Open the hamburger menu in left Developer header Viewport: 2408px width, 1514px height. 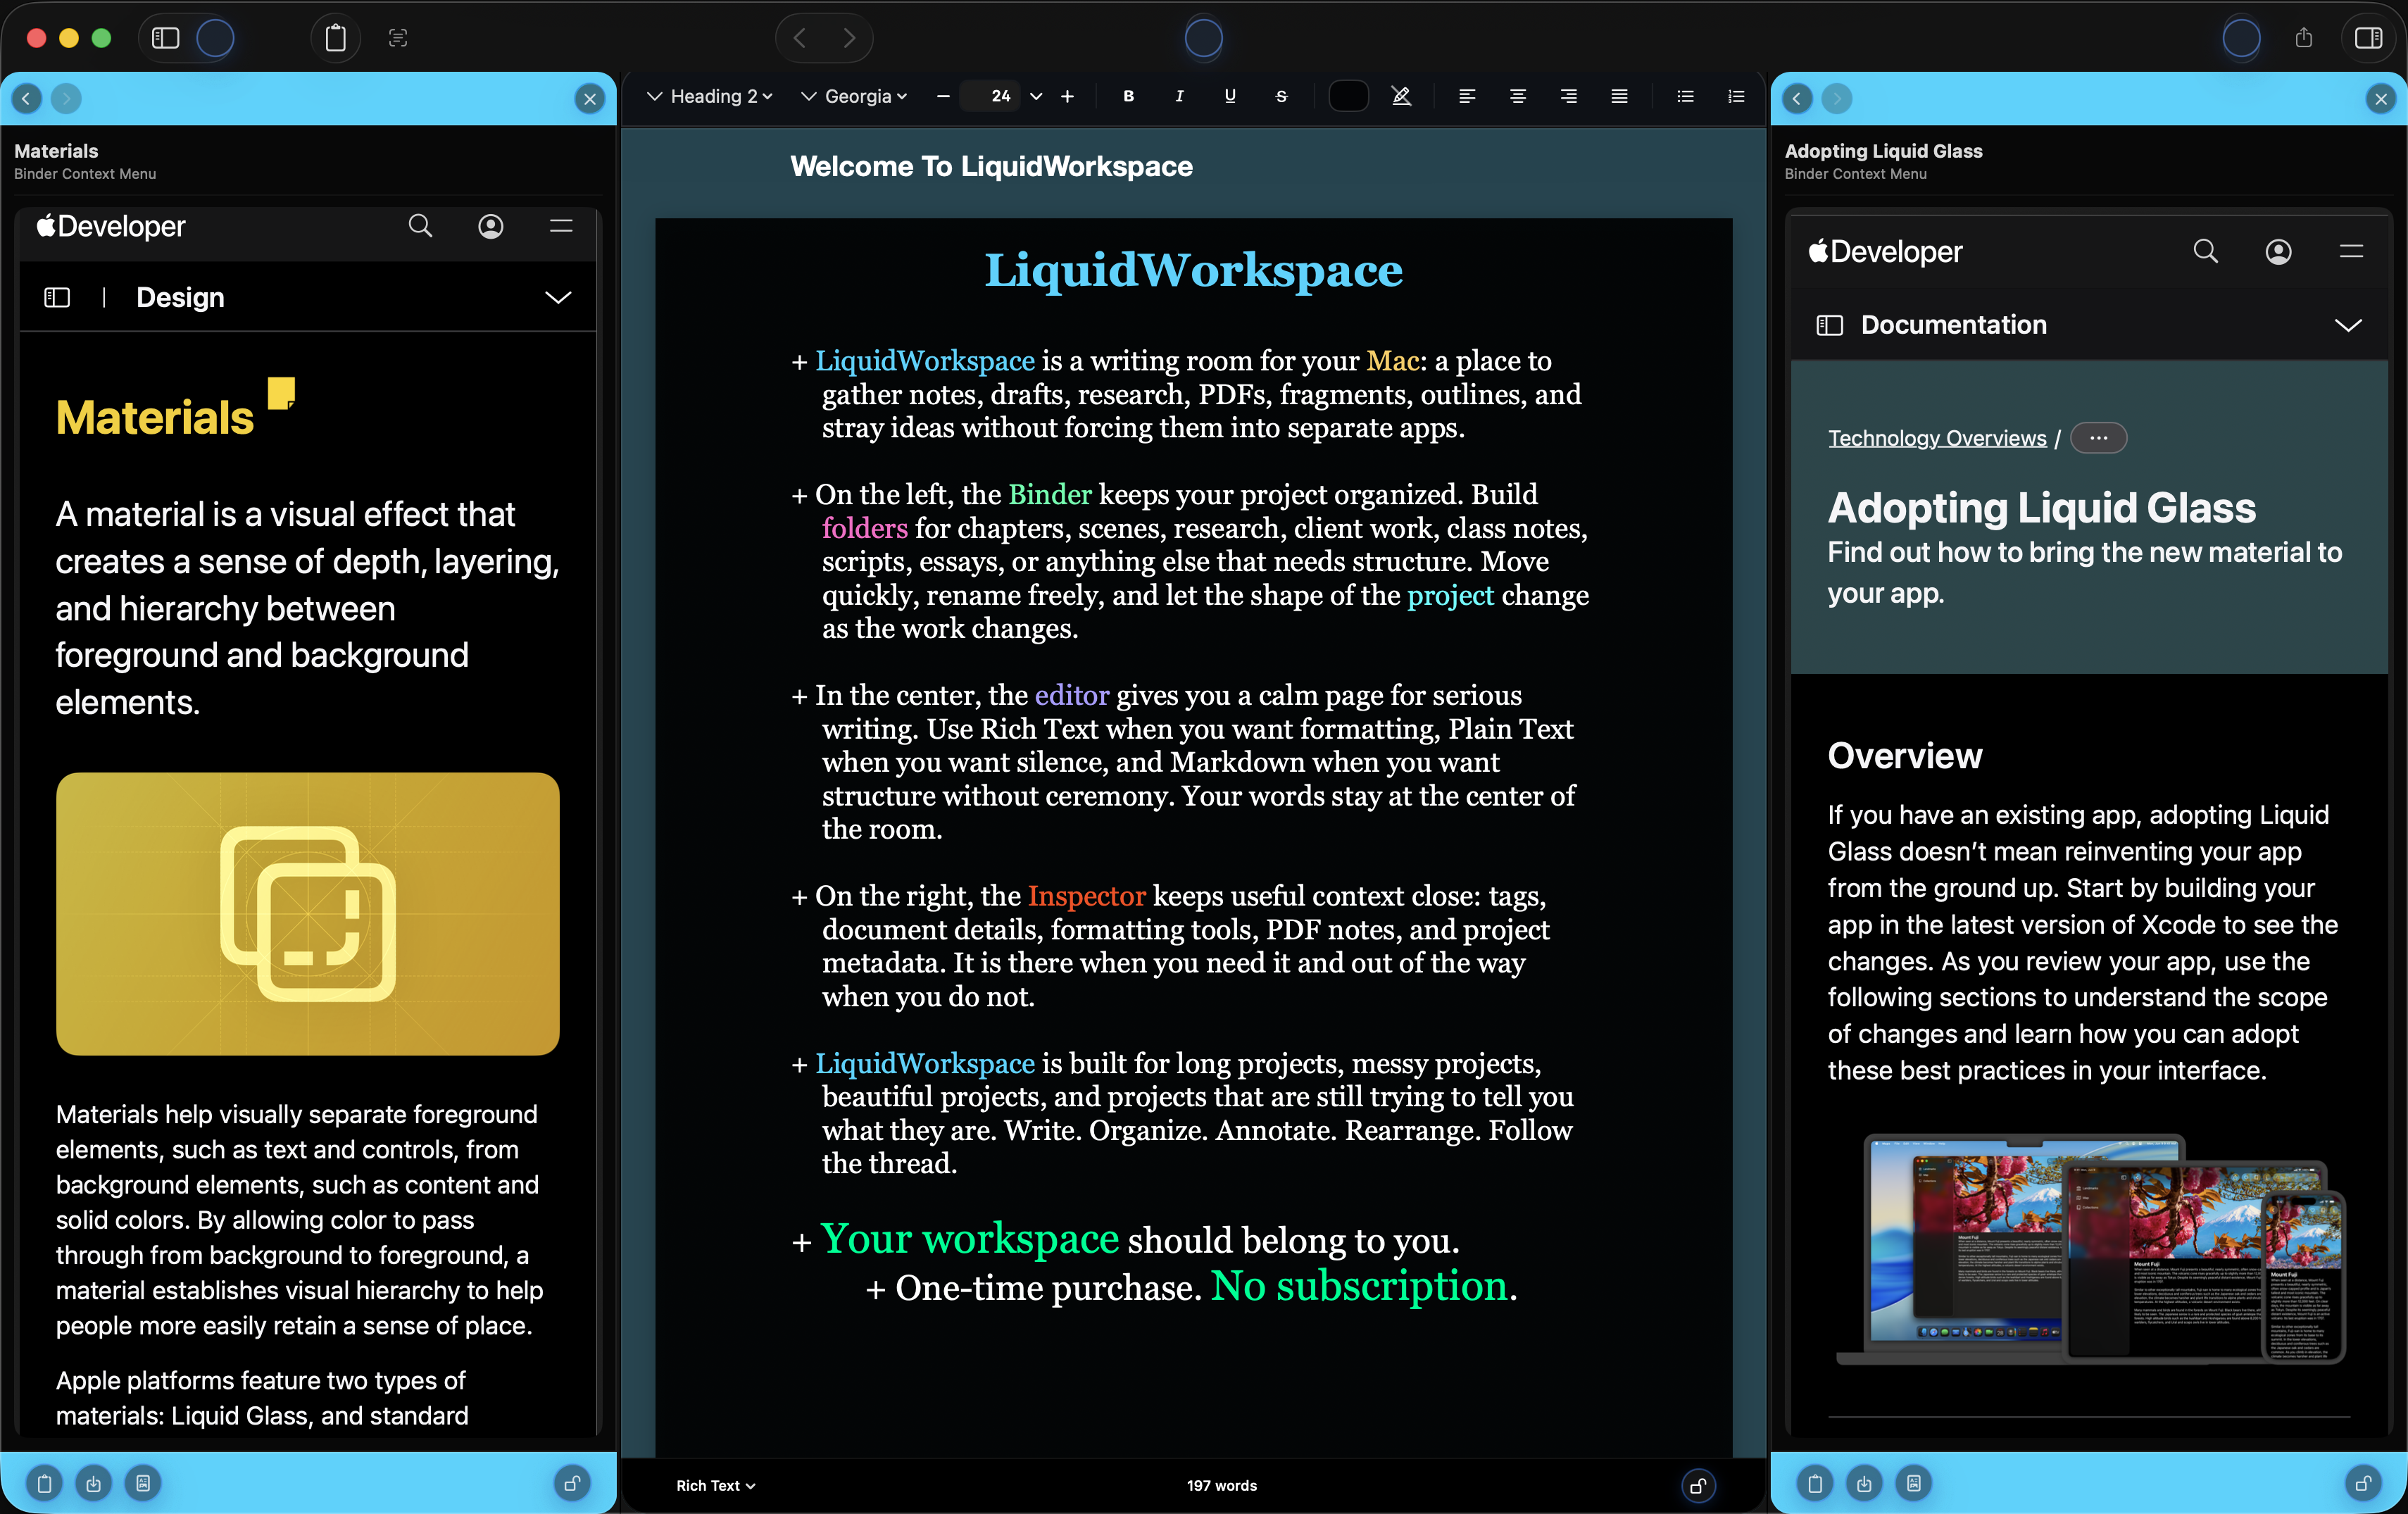[561, 226]
